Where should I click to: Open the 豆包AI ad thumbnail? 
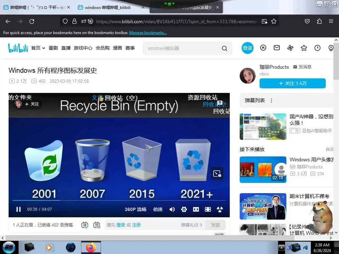263,127
